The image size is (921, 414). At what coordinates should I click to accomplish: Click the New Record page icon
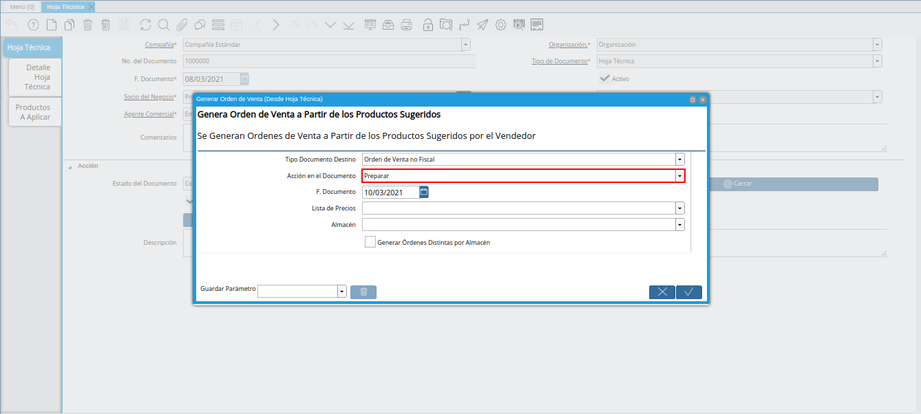click(52, 25)
